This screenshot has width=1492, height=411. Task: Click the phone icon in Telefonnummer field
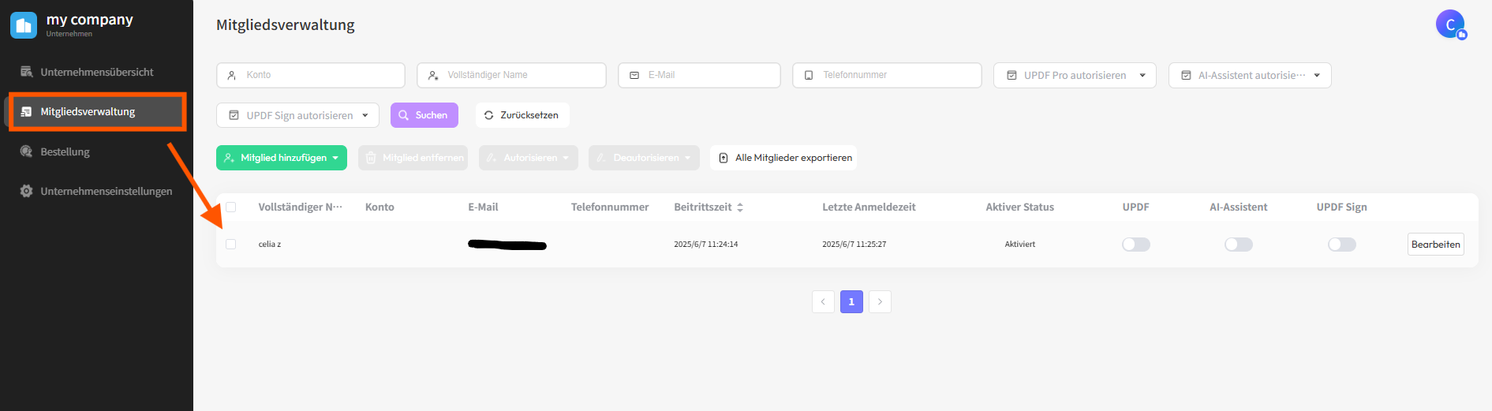[809, 75]
